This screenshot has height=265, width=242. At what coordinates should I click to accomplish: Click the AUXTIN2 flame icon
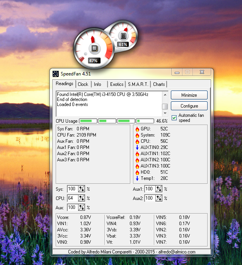[x=137, y=160]
